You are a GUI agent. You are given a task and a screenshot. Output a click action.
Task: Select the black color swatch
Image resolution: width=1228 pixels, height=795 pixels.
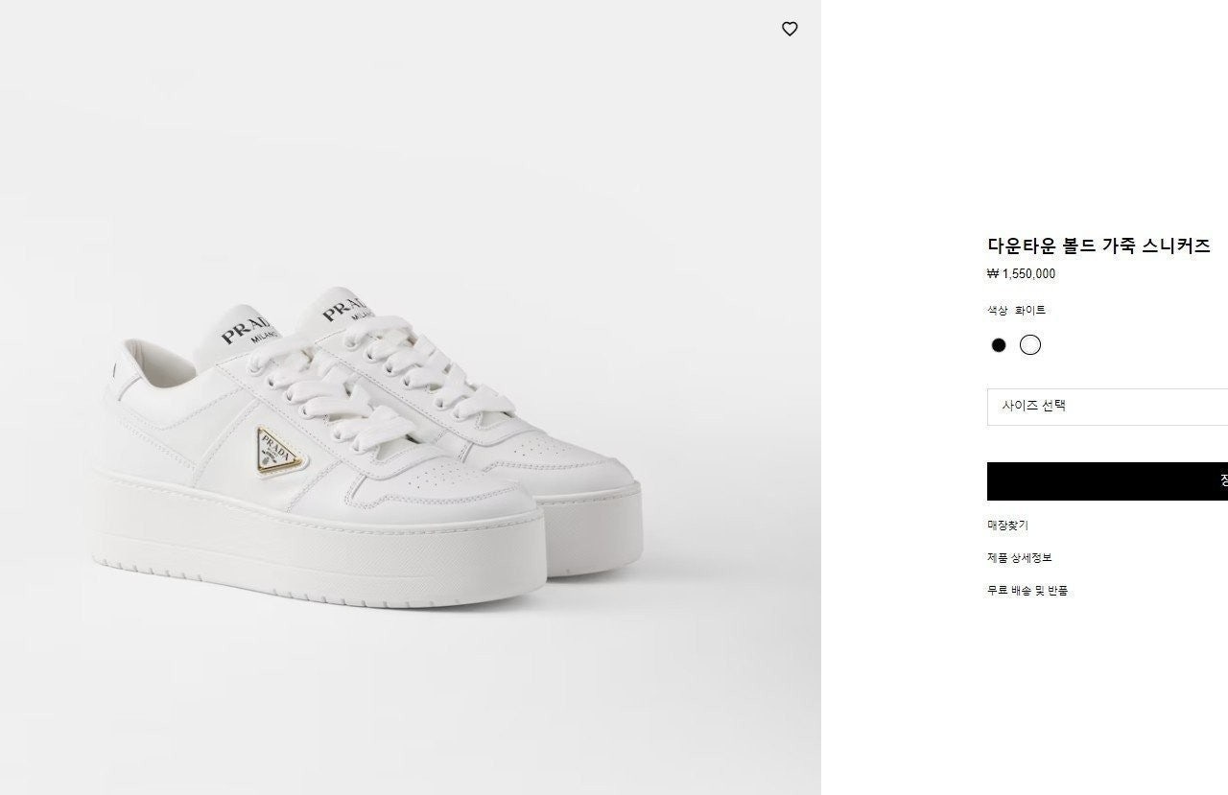pos(999,345)
